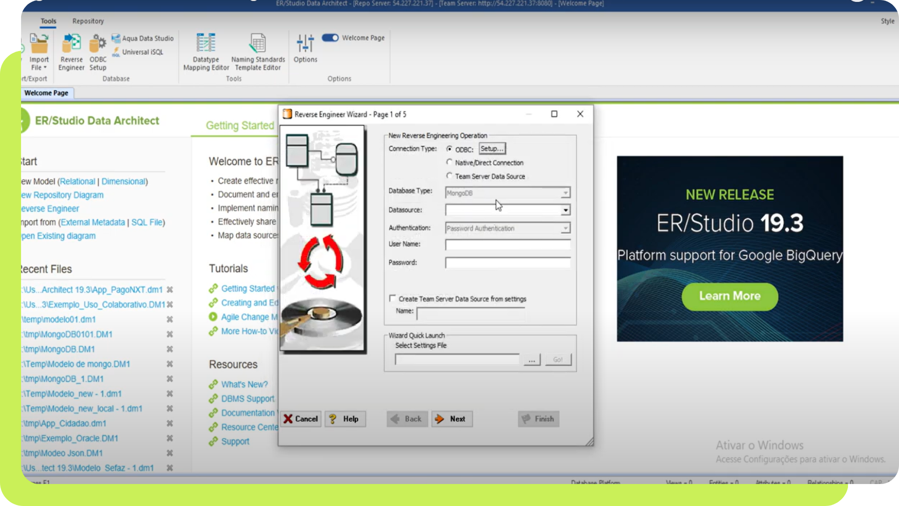
Task: Remove Modeo Json.DM1 from recent files
Action: click(170, 454)
